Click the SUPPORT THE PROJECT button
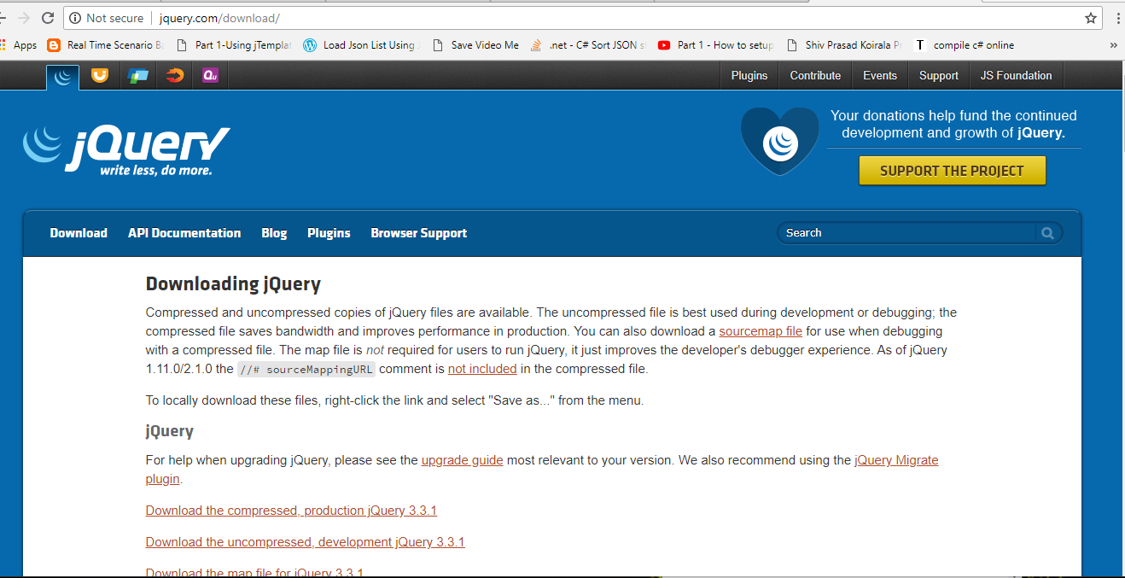Viewport: 1125px width, 578px height. tap(952, 171)
